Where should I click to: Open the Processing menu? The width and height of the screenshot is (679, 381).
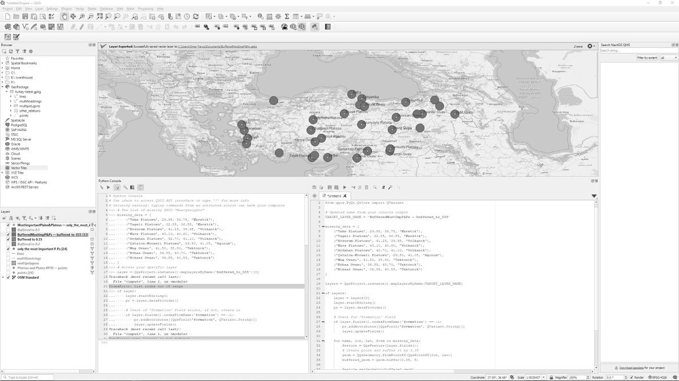(x=145, y=9)
